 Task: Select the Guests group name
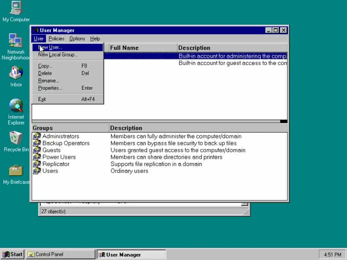52,150
